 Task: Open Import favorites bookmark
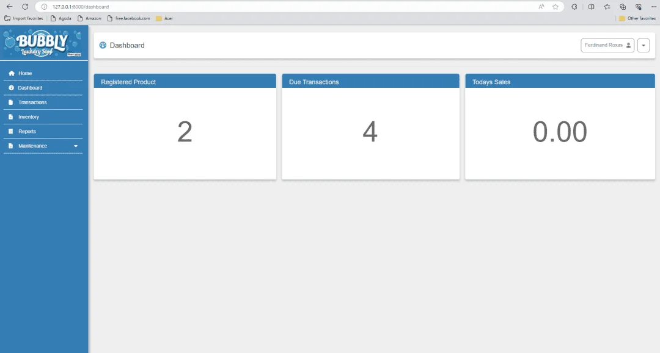point(24,18)
